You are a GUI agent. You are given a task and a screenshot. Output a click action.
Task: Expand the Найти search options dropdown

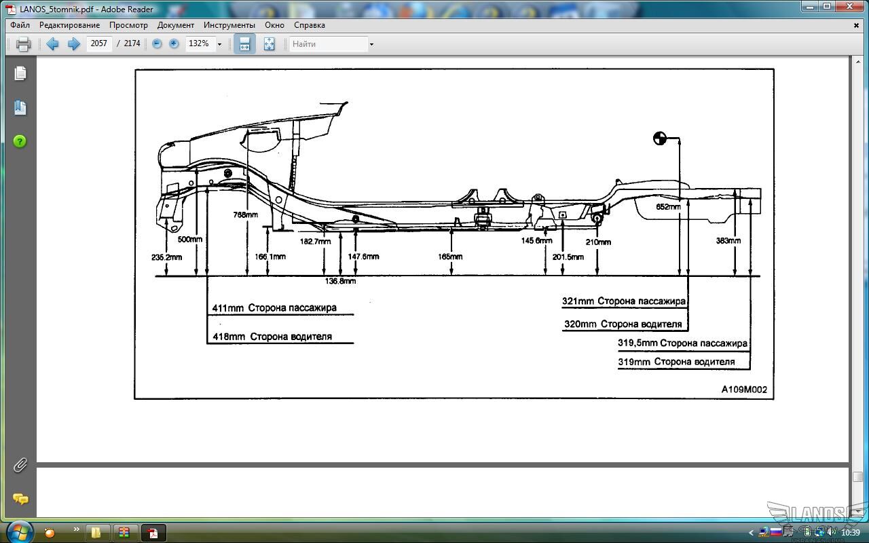(371, 44)
